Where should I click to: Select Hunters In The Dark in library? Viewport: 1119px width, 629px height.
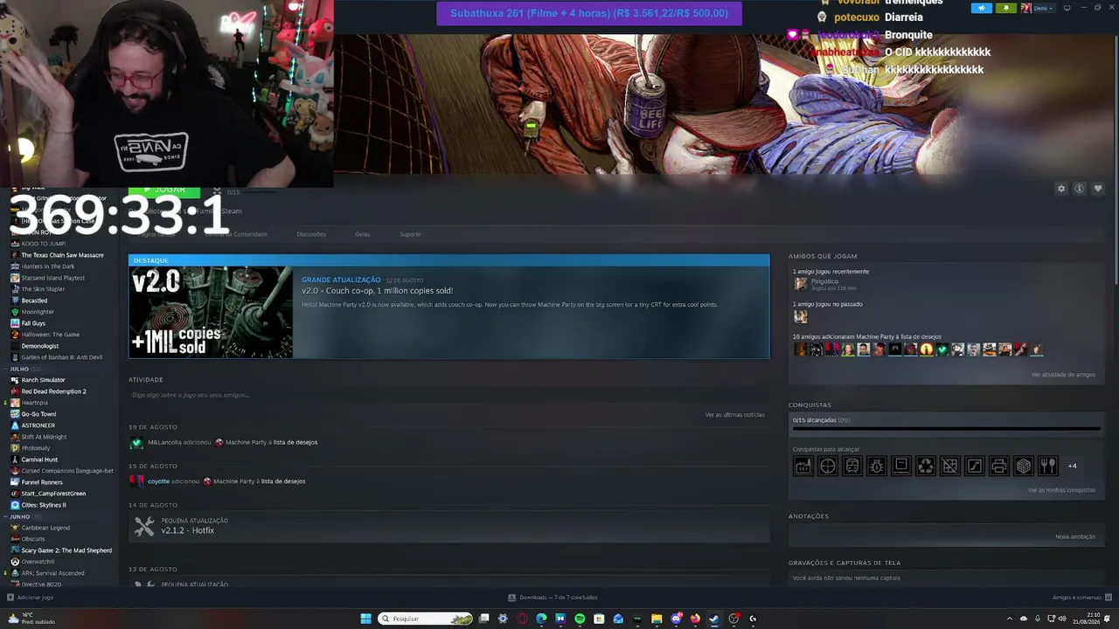tap(48, 266)
